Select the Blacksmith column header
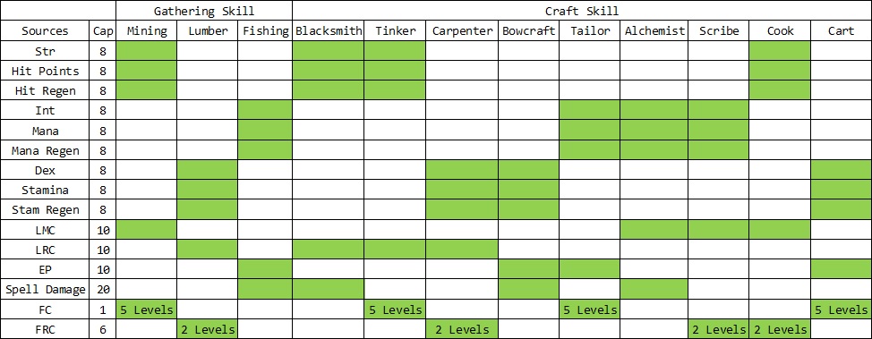 pyautogui.click(x=328, y=30)
